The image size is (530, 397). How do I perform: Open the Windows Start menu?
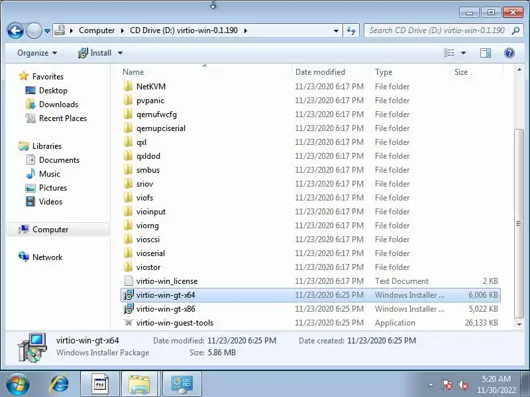pyautogui.click(x=17, y=384)
